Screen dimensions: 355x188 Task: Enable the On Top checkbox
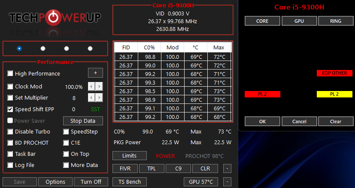(66, 154)
